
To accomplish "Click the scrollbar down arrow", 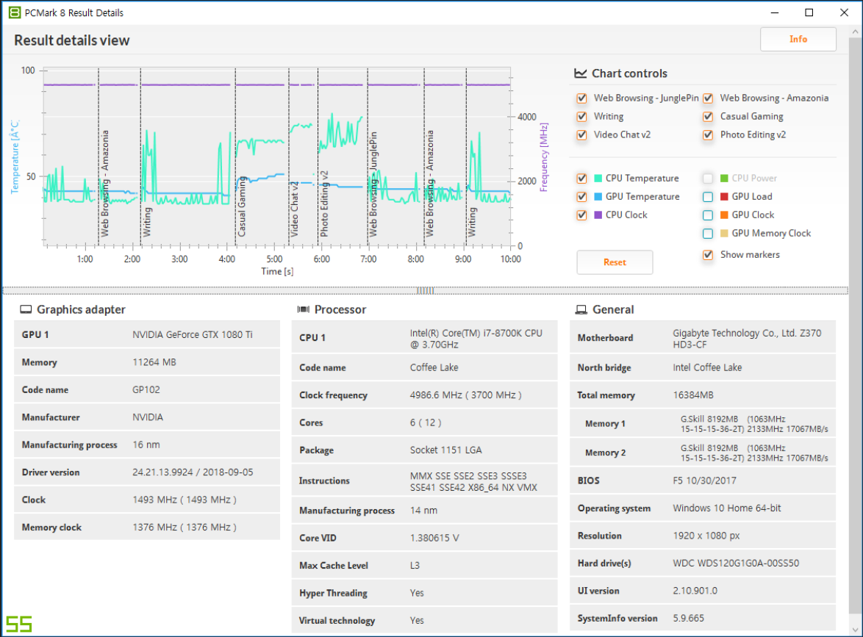I will pyautogui.click(x=855, y=630).
